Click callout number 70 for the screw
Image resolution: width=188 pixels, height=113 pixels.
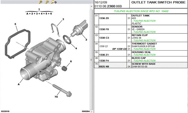(x=56, y=97)
